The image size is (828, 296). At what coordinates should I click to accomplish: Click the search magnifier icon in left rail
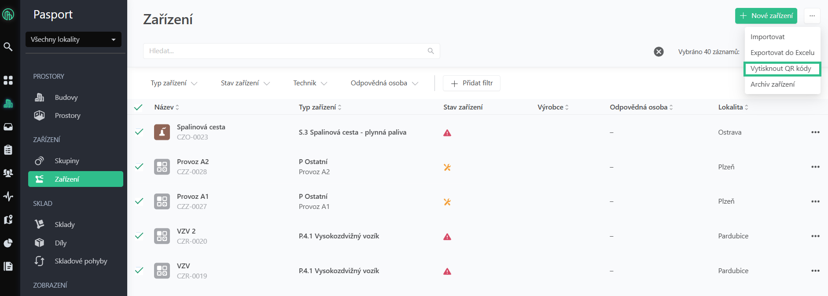(8, 46)
